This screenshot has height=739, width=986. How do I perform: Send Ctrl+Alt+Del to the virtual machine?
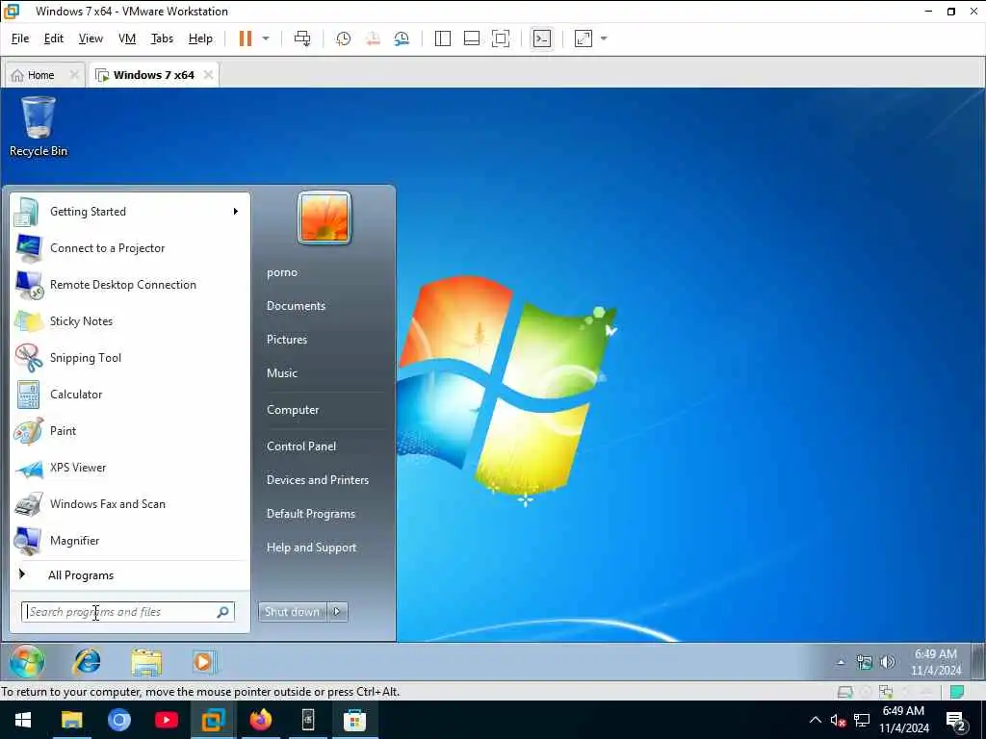pyautogui.click(x=302, y=38)
